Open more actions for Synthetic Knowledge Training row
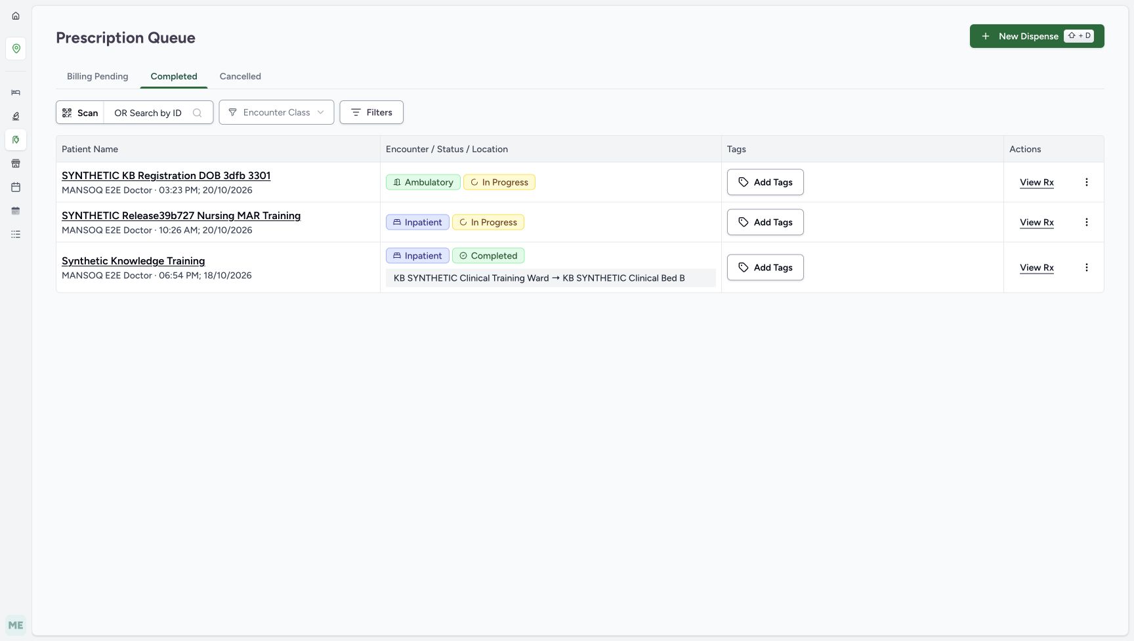 (1087, 268)
